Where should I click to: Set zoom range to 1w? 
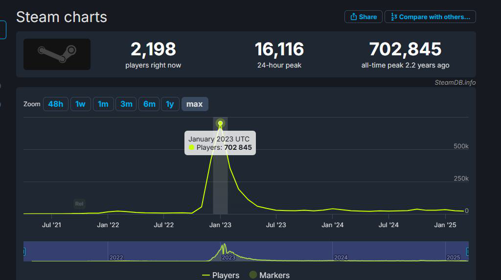pos(81,104)
